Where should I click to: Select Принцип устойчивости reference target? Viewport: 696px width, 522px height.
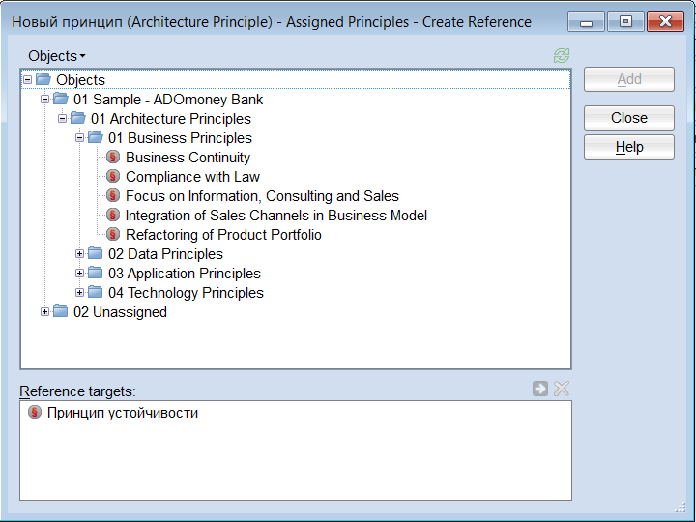123,413
